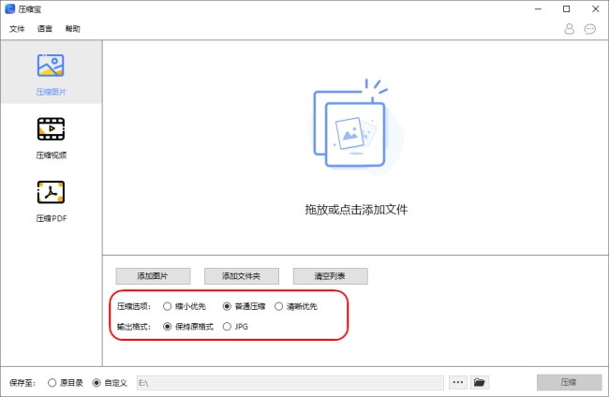609x397 pixels.
Task: Select the 缩小优先 compression option
Action: pyautogui.click(x=168, y=306)
